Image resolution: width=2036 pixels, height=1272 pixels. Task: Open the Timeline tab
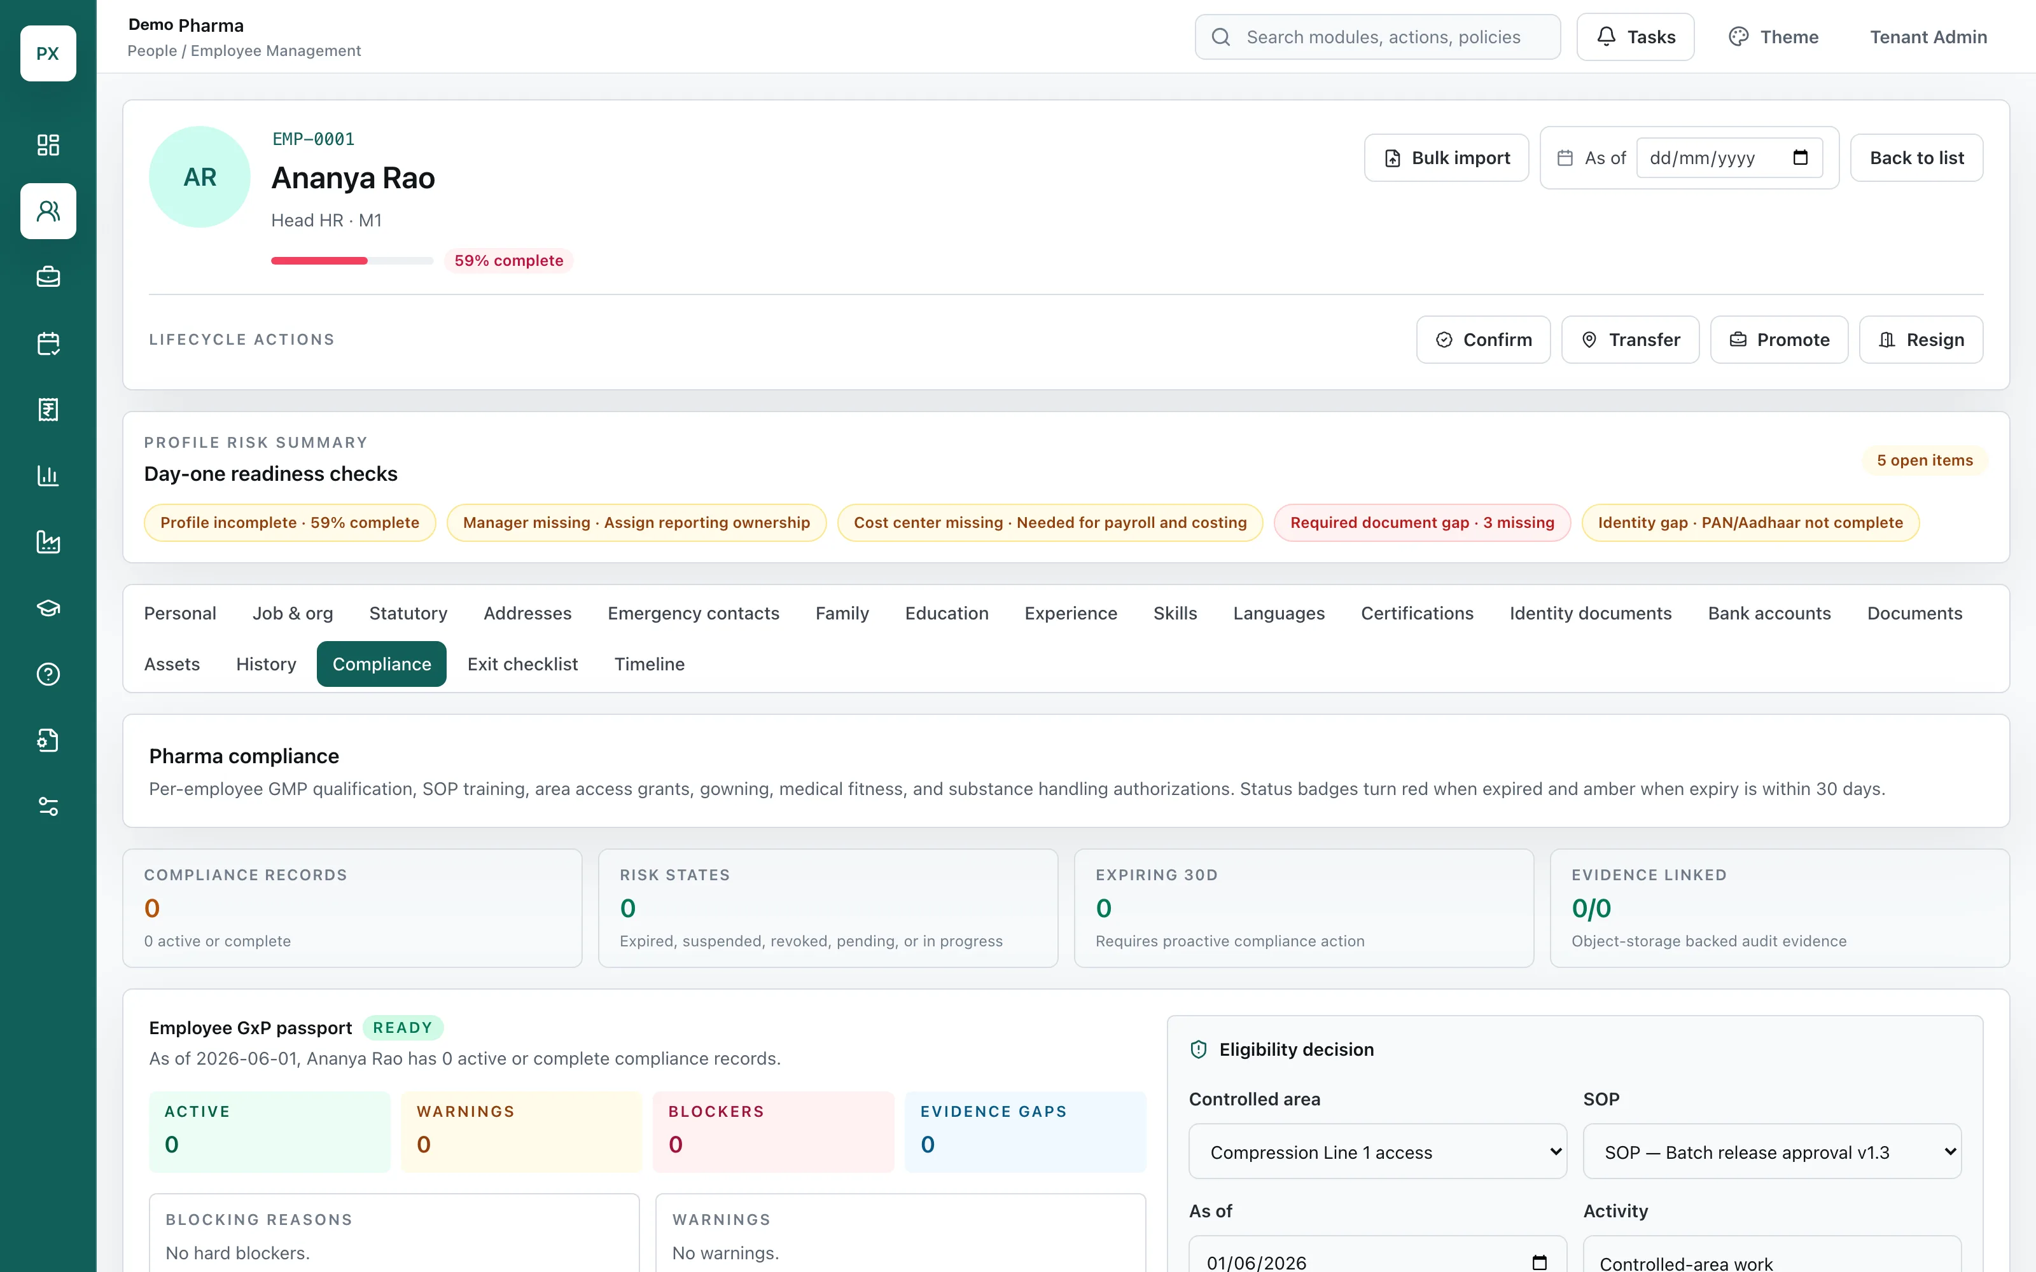pos(650,664)
